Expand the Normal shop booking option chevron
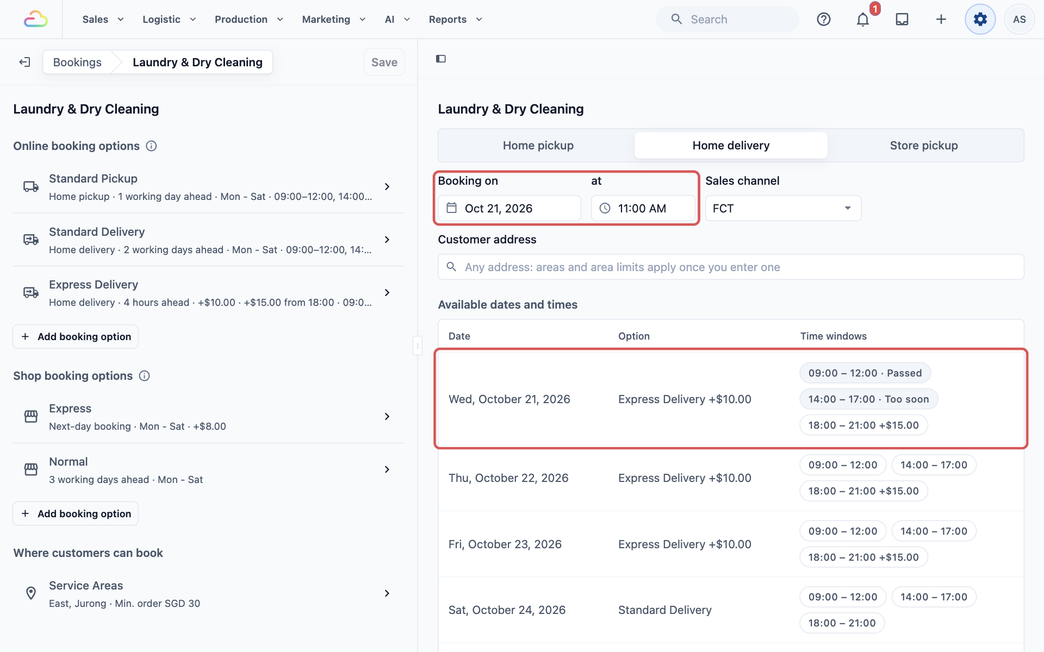The image size is (1044, 652). [x=387, y=469]
